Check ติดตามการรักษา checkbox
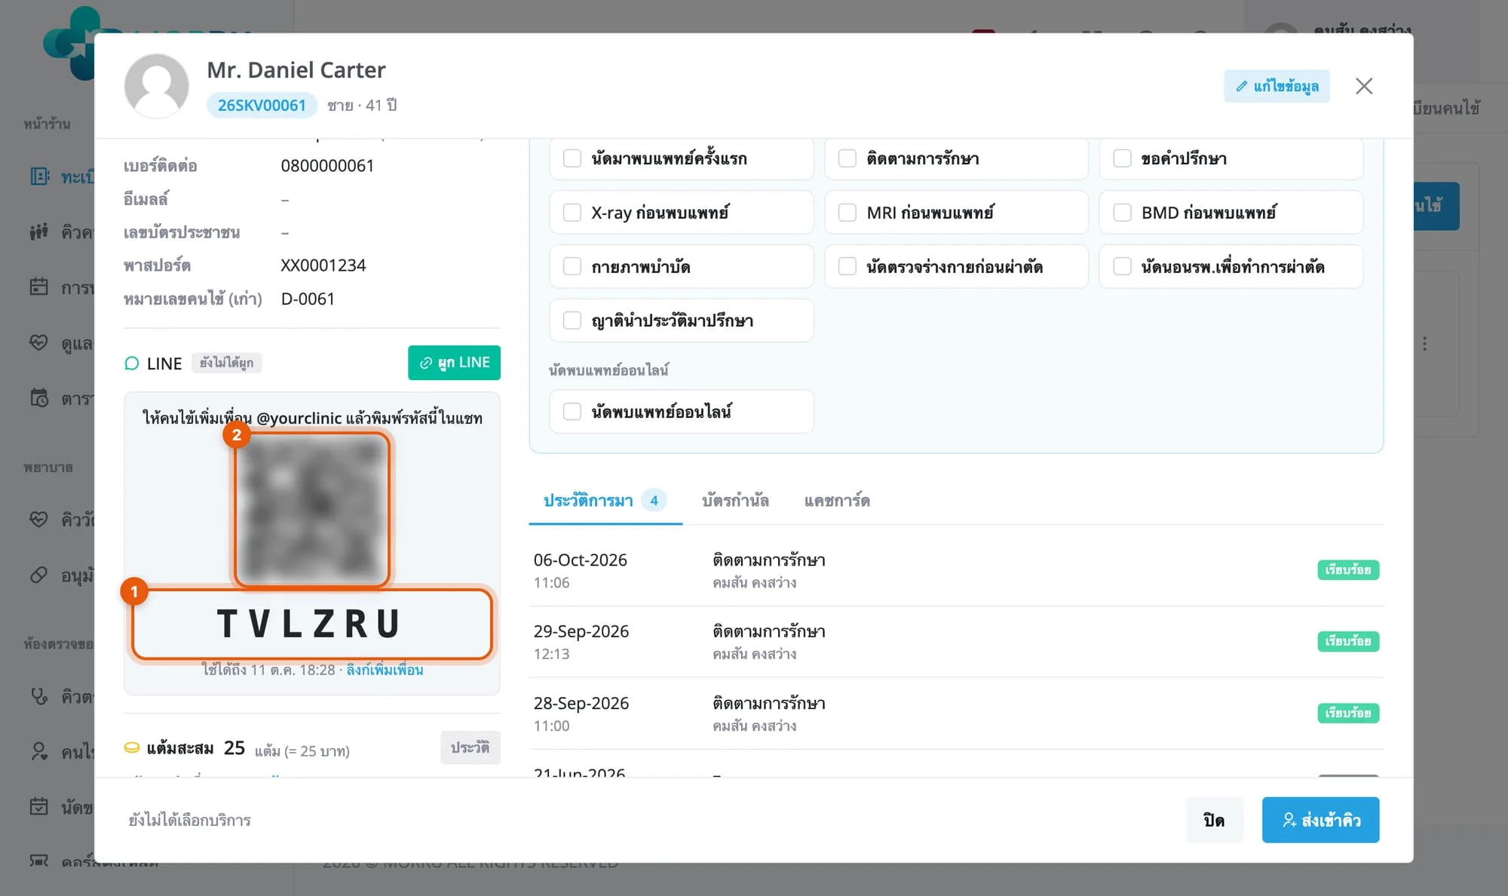This screenshot has height=896, width=1508. 847,158
